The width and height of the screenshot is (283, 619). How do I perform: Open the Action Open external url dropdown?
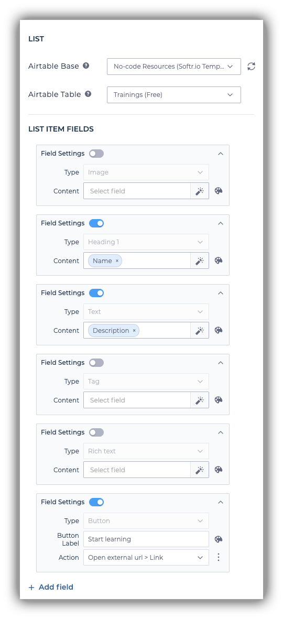pos(146,558)
